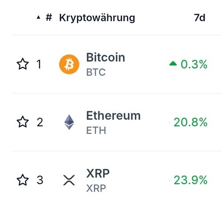Open the Ethereum coin page link
Viewport: 222px width, 204px height.
[x=113, y=116]
